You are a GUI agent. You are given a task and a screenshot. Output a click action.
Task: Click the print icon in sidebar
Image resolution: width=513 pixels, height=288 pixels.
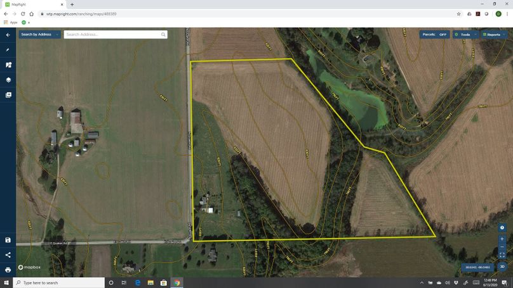pyautogui.click(x=8, y=270)
